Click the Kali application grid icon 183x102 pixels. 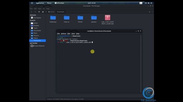32,3
